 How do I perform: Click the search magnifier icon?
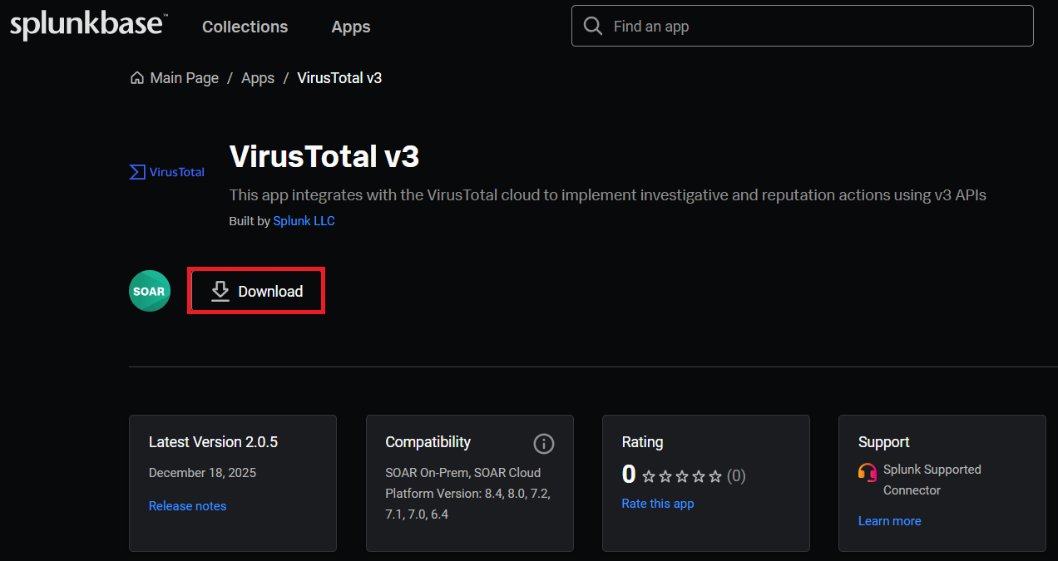pyautogui.click(x=593, y=27)
